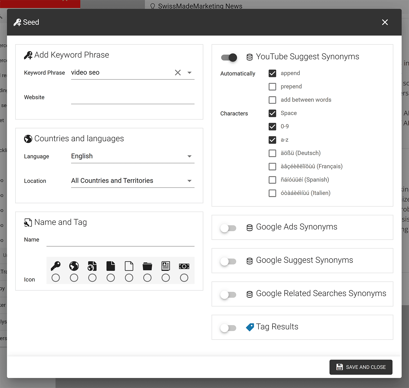
Task: Disable YouTube Suggest Synonyms toggle
Action: pyautogui.click(x=229, y=57)
